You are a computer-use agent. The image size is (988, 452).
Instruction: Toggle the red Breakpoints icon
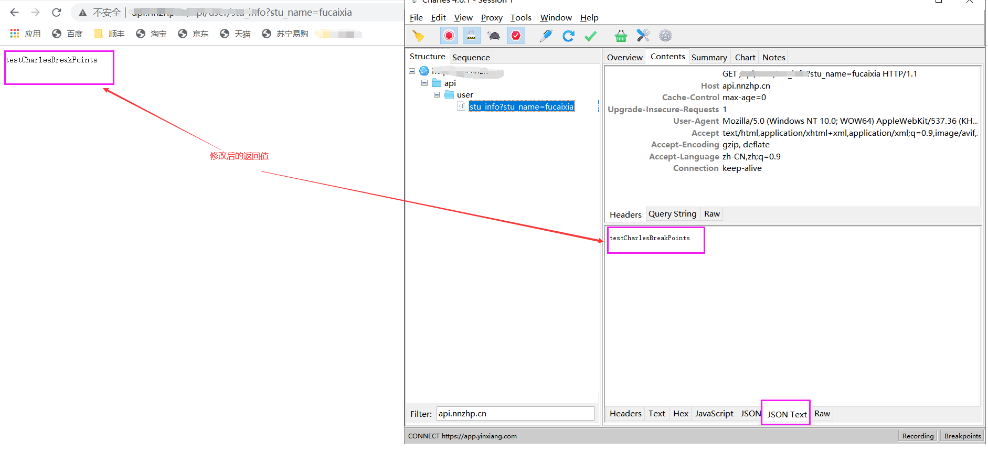click(x=516, y=36)
